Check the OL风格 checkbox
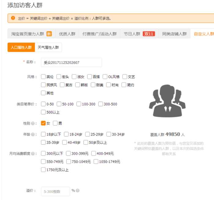This screenshot has height=200, width=214. pyautogui.click(x=105, y=77)
